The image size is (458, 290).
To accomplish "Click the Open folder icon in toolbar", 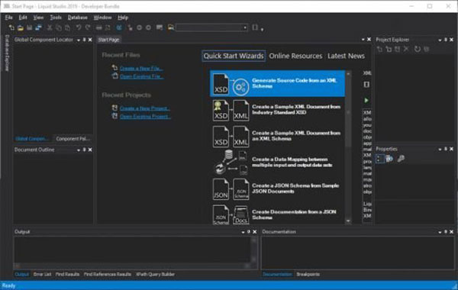I will click(x=21, y=27).
